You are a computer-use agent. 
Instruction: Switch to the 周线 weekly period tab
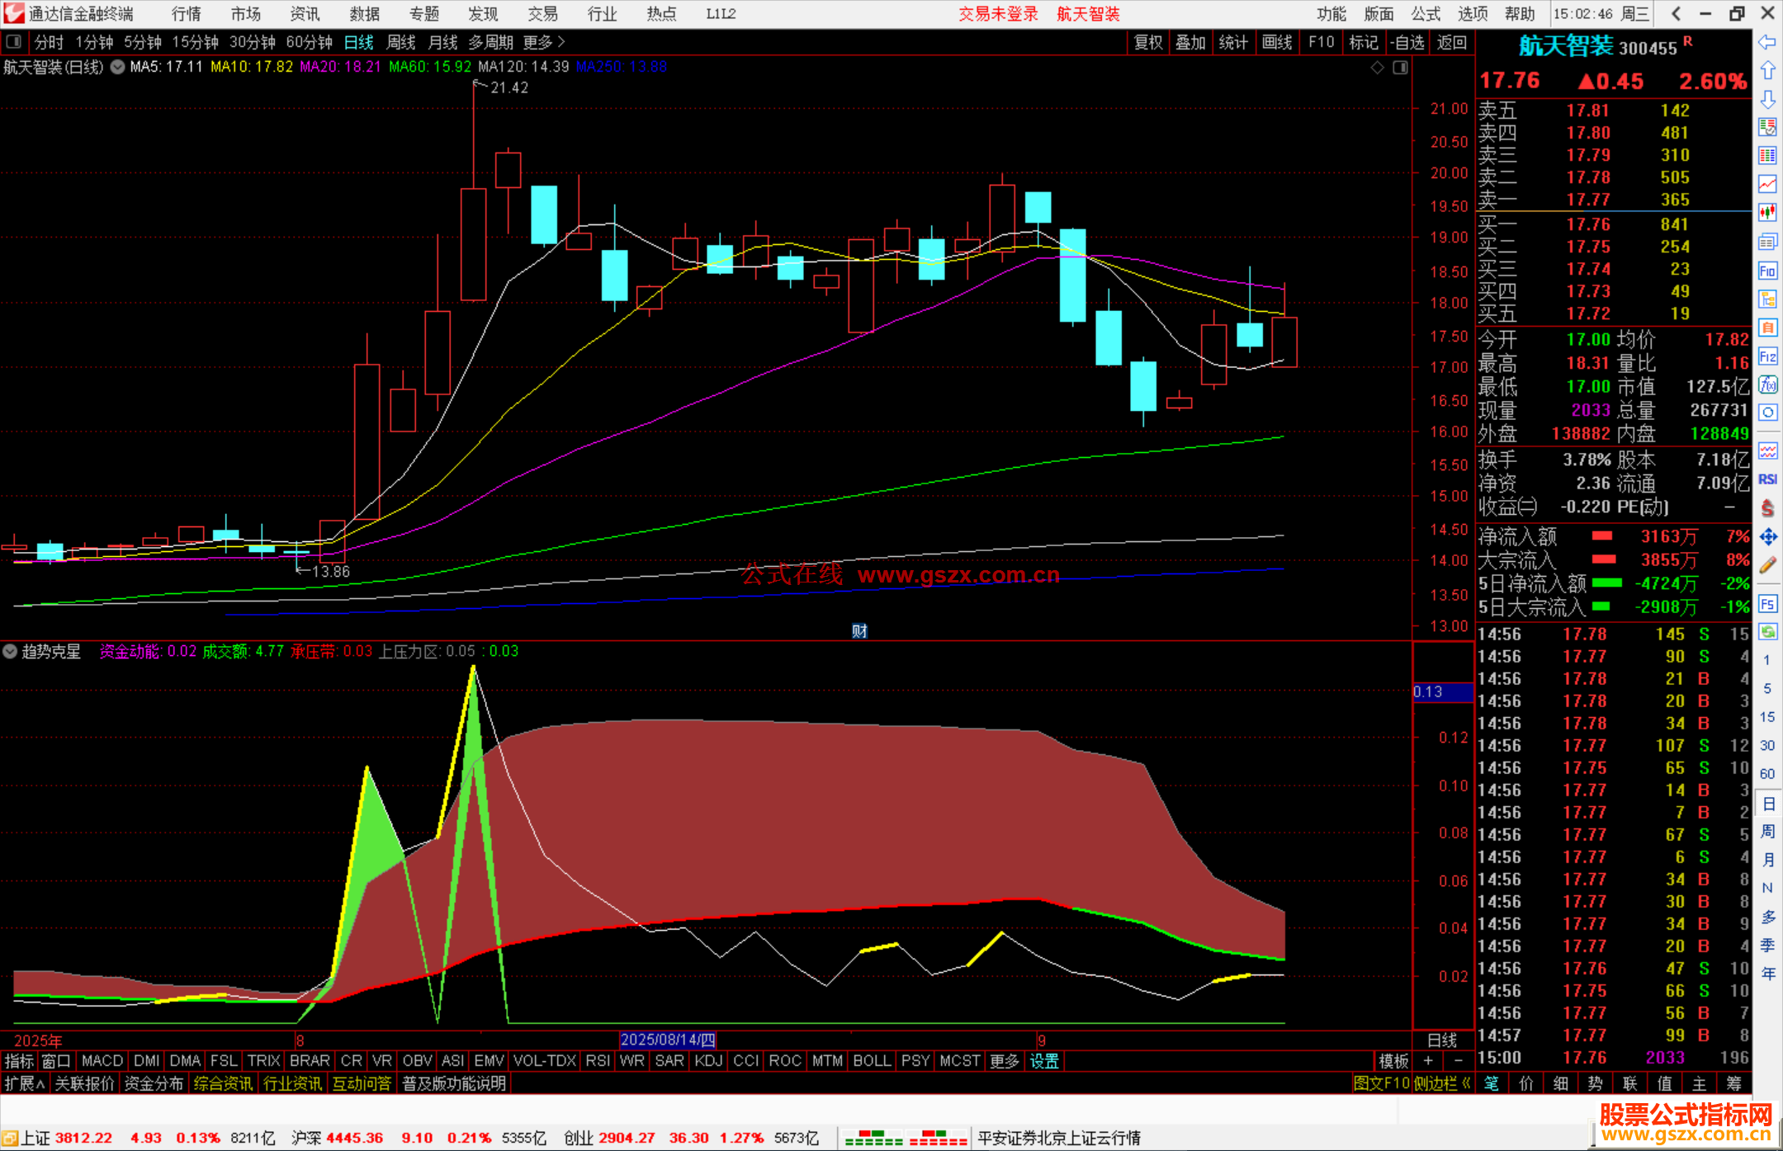[x=401, y=42]
